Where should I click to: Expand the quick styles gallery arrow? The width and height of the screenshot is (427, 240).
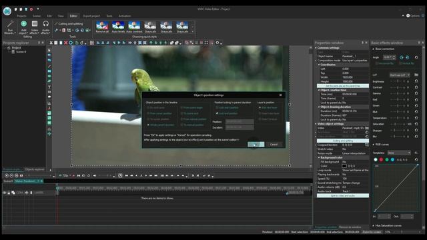tap(193, 32)
